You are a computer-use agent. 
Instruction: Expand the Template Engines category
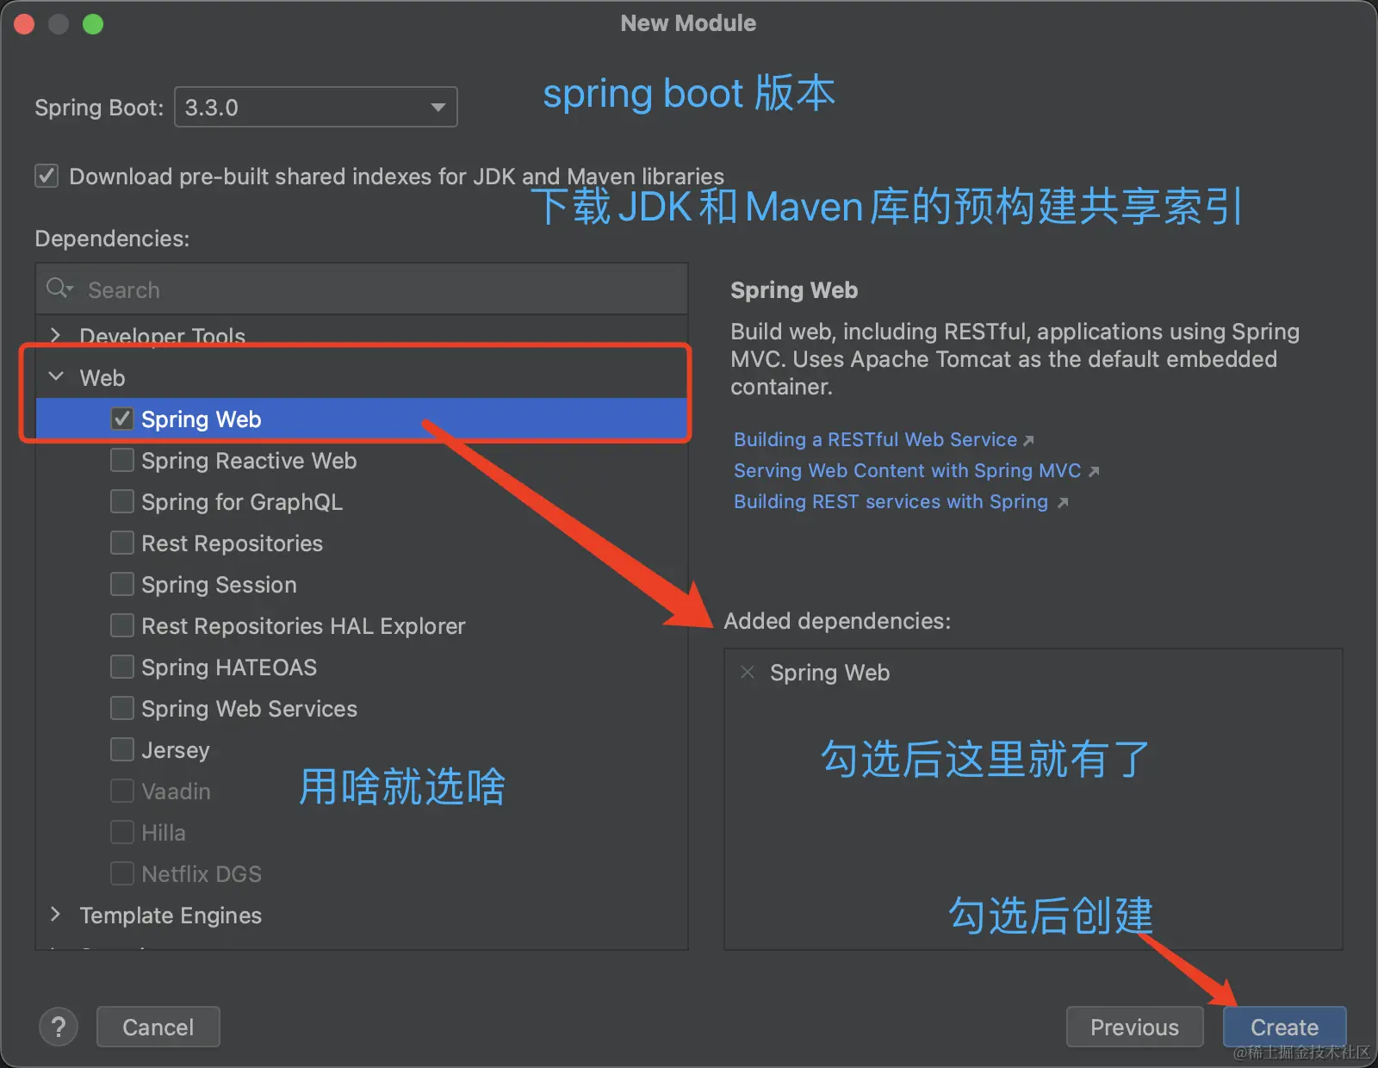(56, 914)
